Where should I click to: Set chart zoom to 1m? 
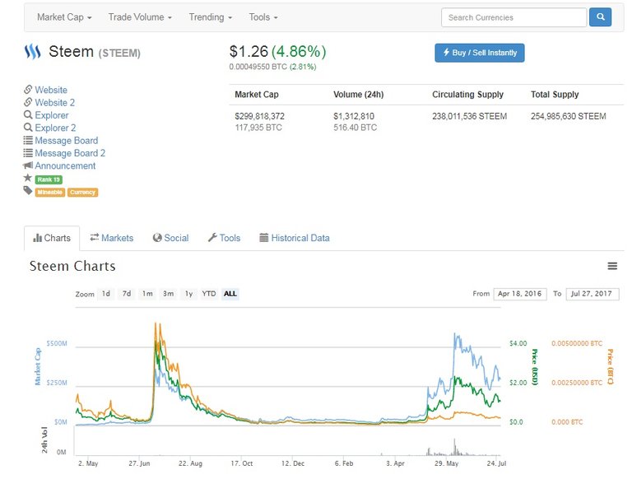[x=147, y=294]
